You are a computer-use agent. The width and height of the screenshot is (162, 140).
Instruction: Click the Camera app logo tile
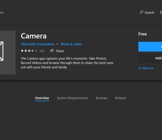8,52
